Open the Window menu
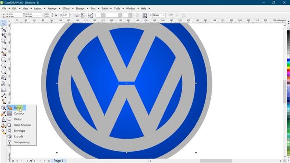This screenshot has width=290, height=163. coord(130,9)
